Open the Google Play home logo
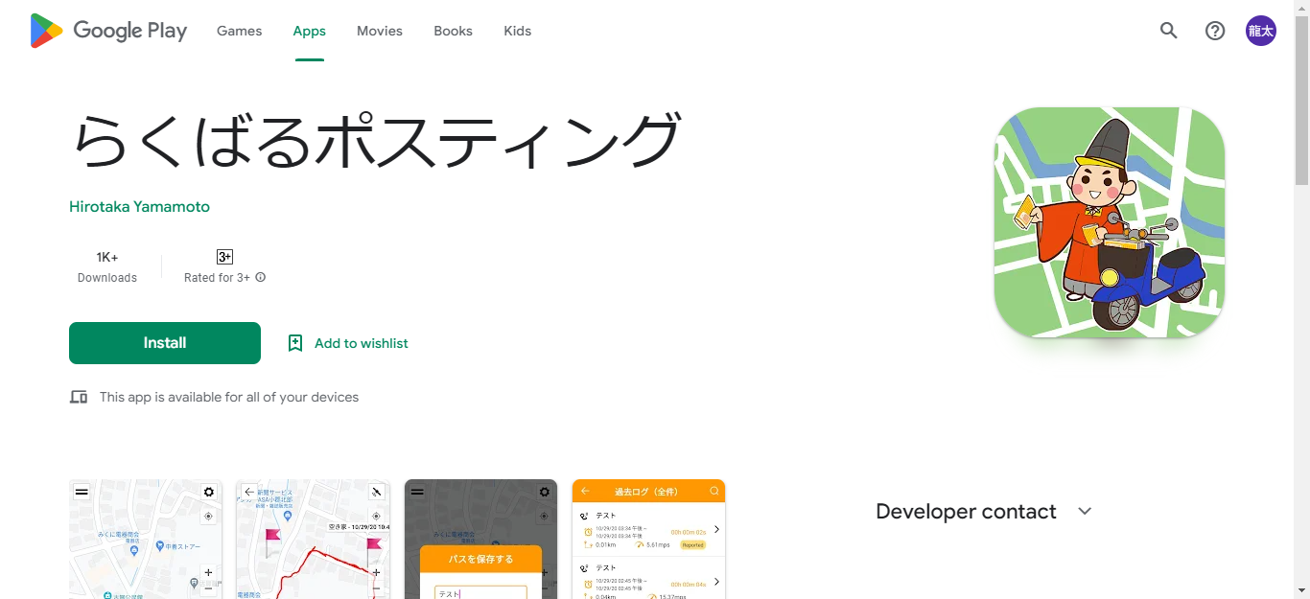This screenshot has width=1310, height=599. click(108, 31)
